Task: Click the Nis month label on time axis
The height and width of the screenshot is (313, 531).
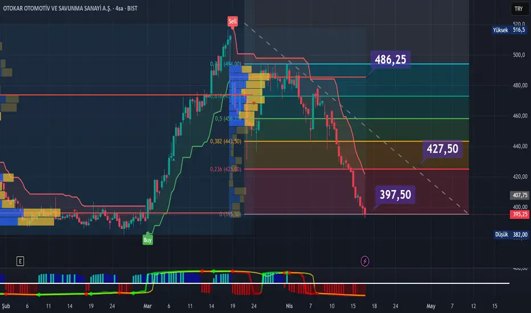Action: [289, 306]
